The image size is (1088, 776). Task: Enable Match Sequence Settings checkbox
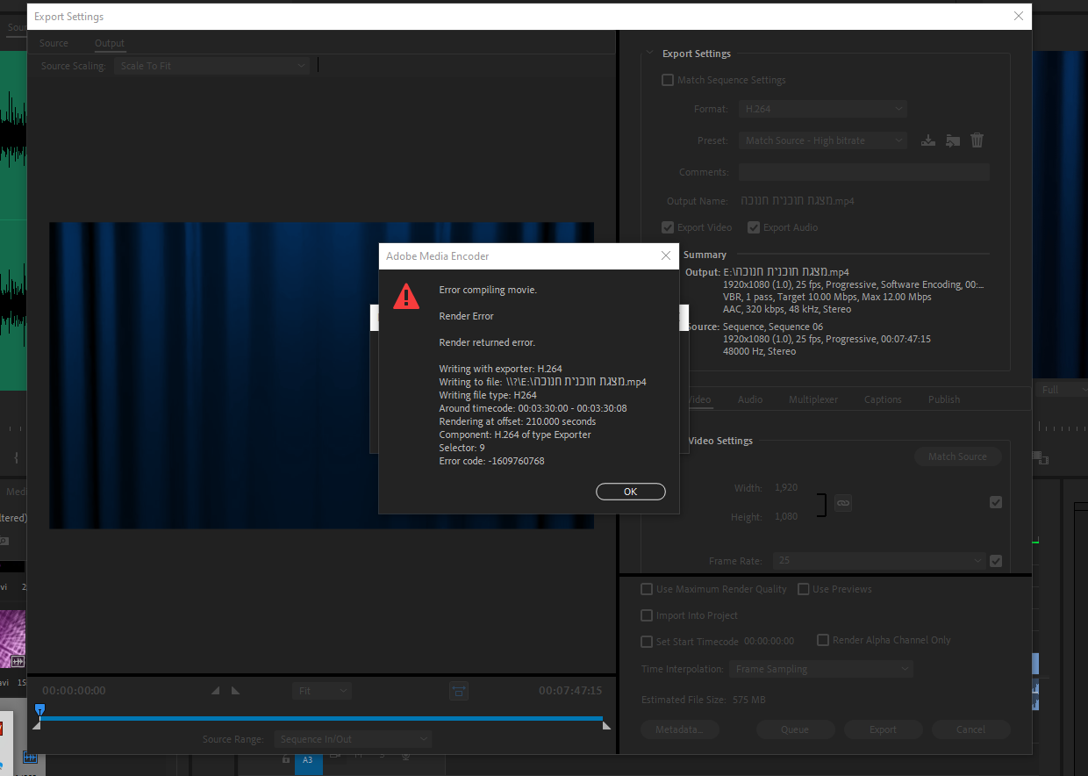click(x=668, y=80)
